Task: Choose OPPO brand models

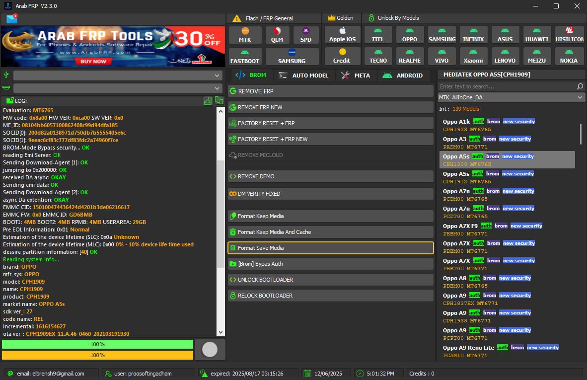Action: pos(410,34)
